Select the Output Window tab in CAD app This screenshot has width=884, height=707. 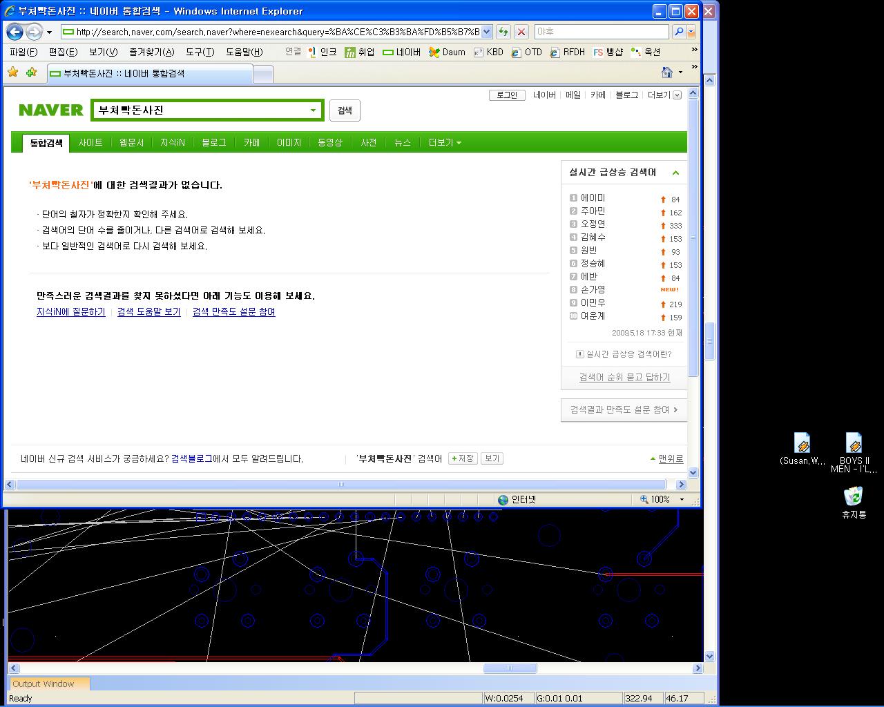coord(48,684)
